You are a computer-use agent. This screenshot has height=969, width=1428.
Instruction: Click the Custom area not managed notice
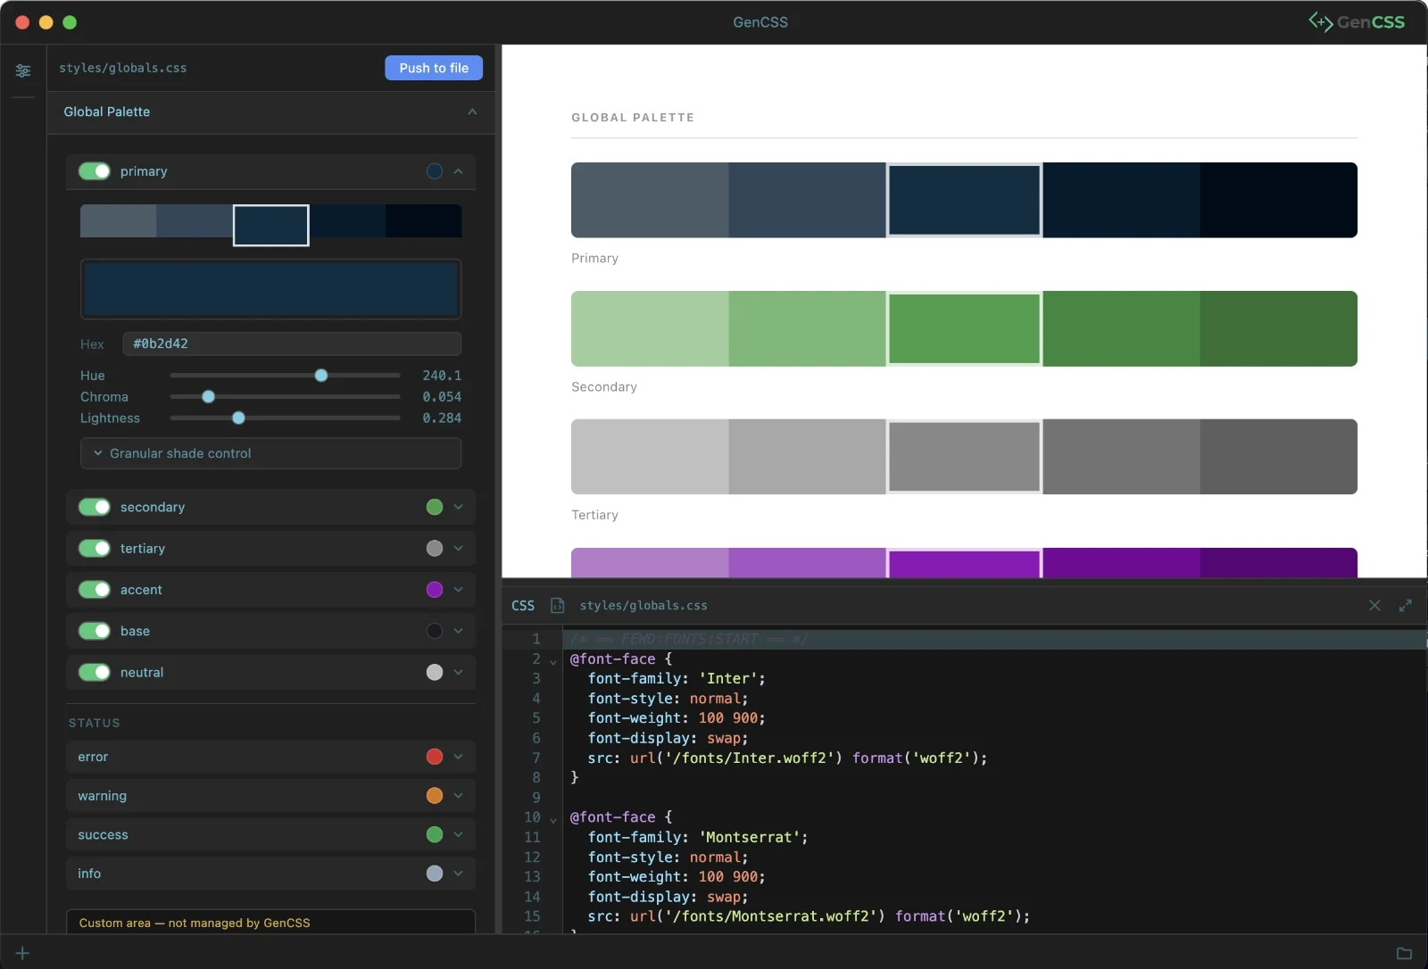pos(270,923)
